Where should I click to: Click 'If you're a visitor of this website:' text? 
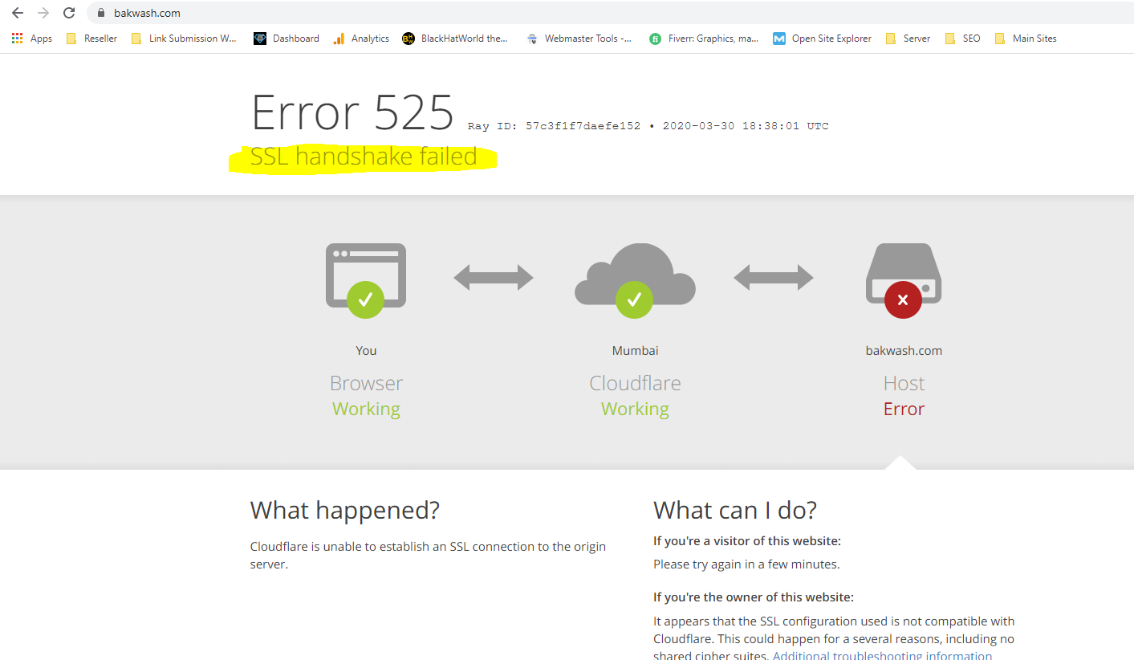[747, 541]
